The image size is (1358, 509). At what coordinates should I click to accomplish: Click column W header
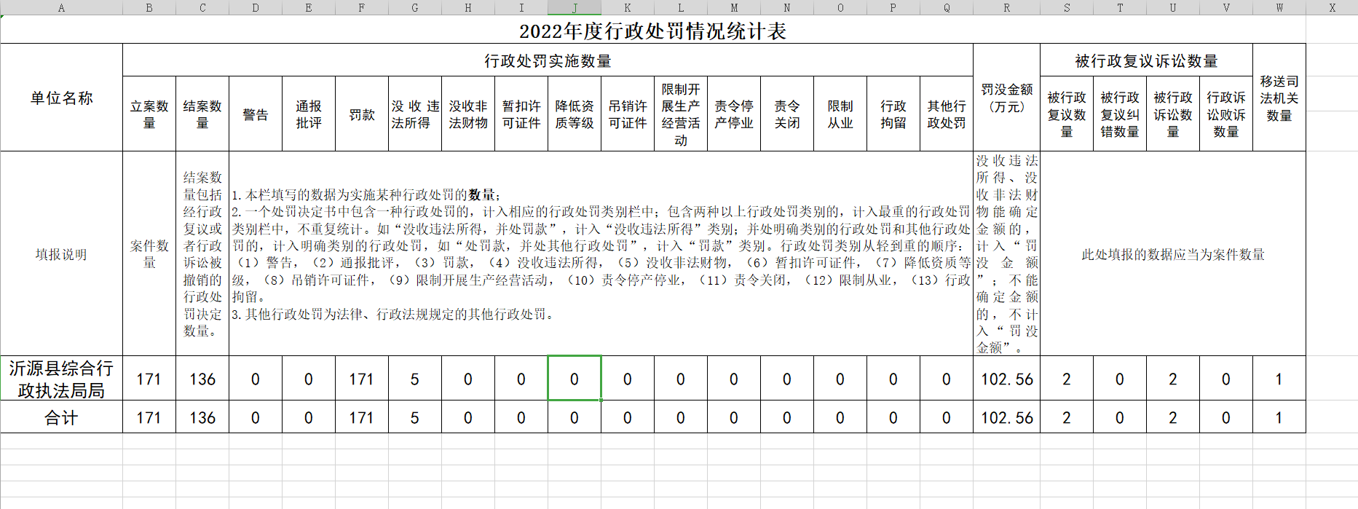(1279, 8)
